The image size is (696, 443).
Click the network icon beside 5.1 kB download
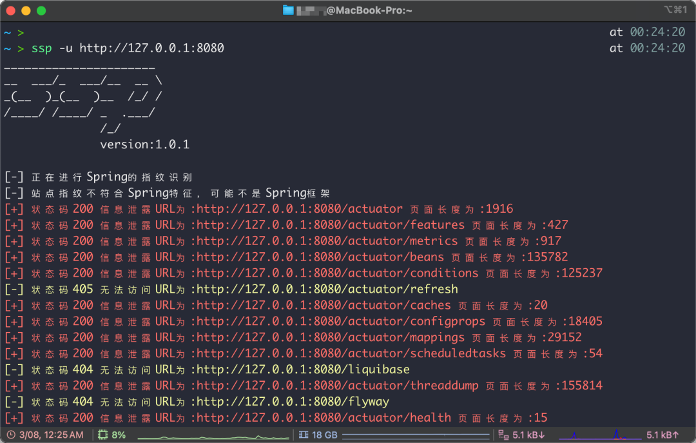tap(503, 435)
